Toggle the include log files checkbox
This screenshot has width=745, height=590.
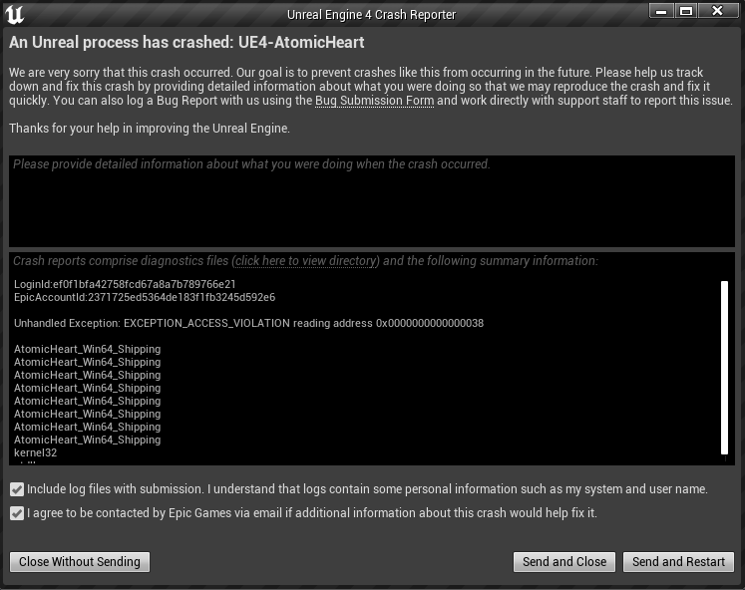click(x=17, y=489)
